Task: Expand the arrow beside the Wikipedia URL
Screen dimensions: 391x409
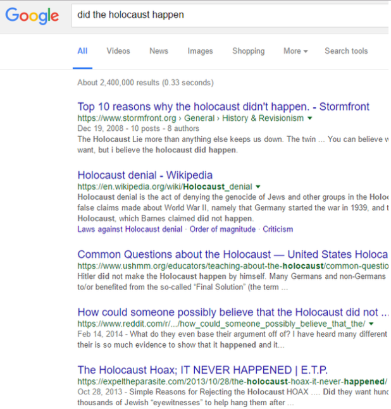Action: pyautogui.click(x=258, y=187)
